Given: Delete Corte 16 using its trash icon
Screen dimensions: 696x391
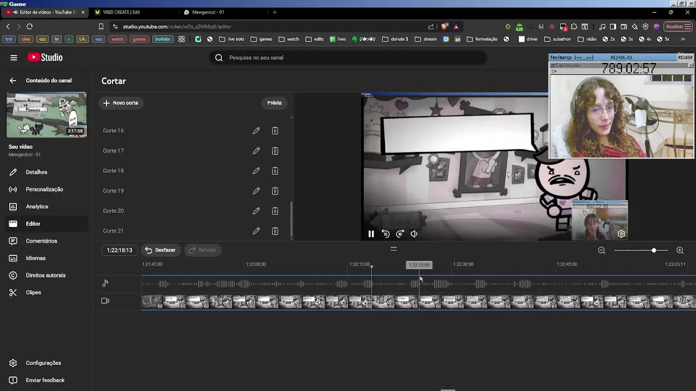Looking at the screenshot, I should point(275,131).
